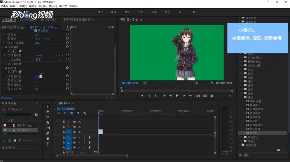Expand color tolerance property

5,80
